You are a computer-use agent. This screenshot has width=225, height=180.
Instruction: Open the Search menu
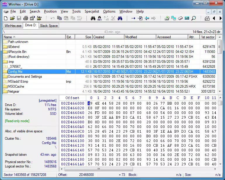[x=35, y=11]
